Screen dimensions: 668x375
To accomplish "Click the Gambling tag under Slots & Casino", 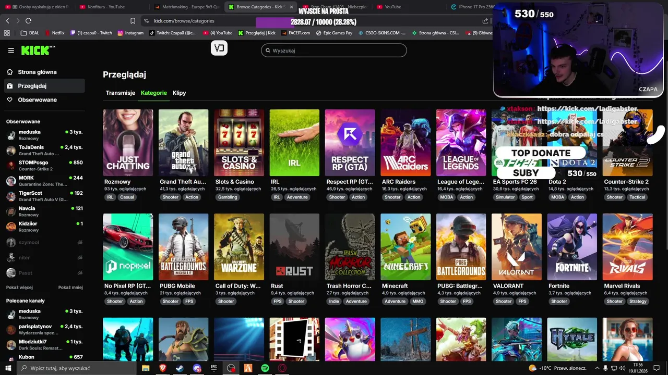I will [x=228, y=197].
